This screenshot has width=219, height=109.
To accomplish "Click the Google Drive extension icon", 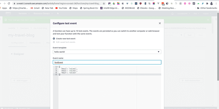I will tap(114, 4).
